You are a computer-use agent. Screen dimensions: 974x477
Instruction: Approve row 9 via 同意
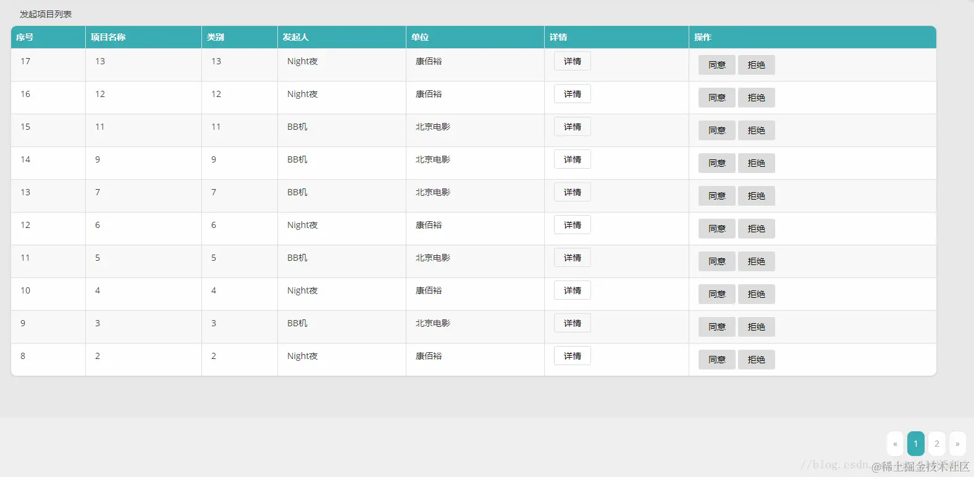pos(716,327)
